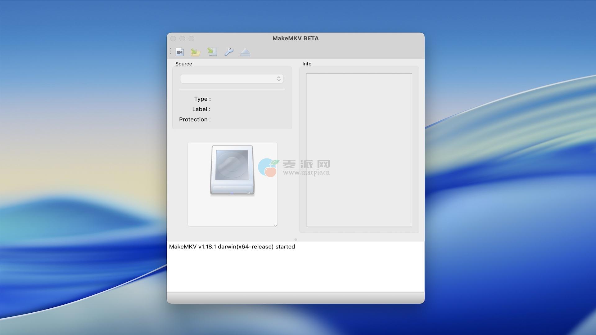The width and height of the screenshot is (596, 335).
Task: Click the Open disc folder icon
Action: tap(195, 52)
